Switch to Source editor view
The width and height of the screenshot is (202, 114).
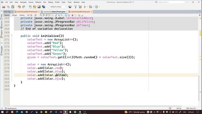pyautogui.click(x=7, y=15)
